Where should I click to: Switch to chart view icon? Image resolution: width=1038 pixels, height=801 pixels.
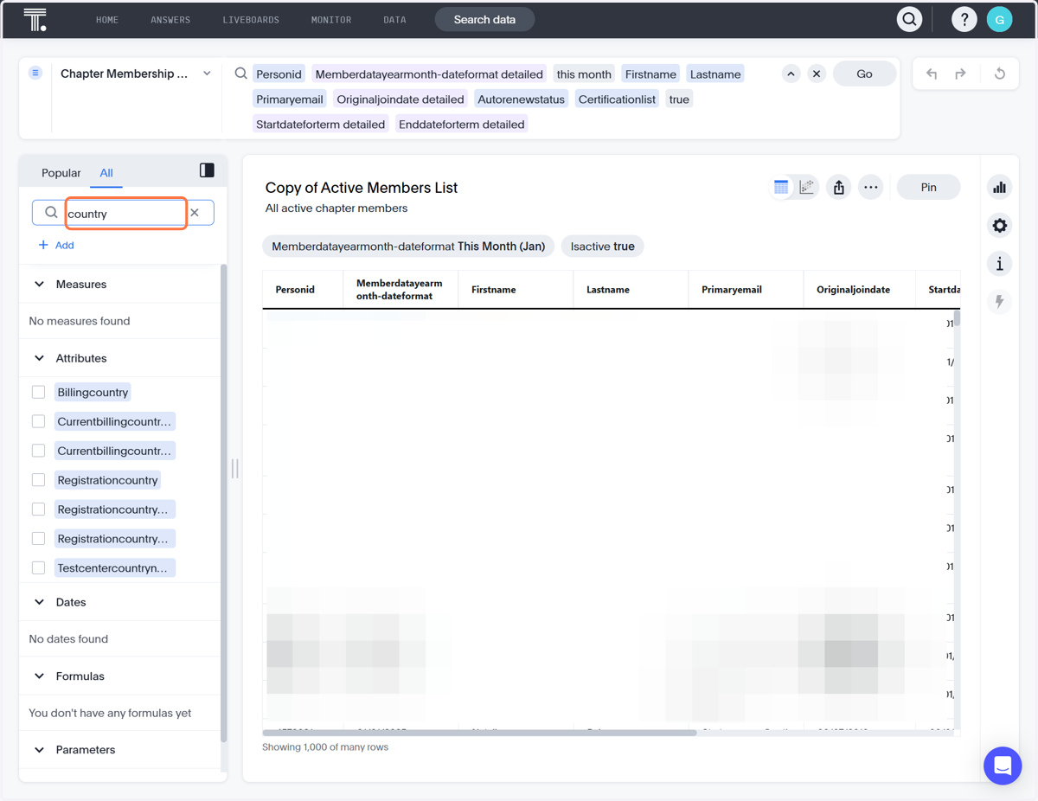807,187
